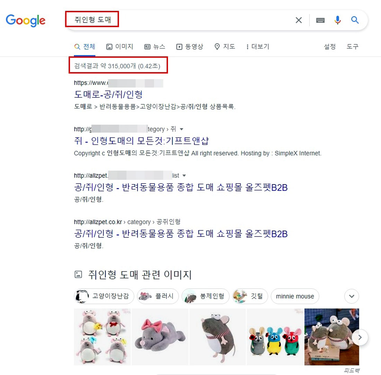Switch to the 뉴스 results tab

tap(155, 46)
